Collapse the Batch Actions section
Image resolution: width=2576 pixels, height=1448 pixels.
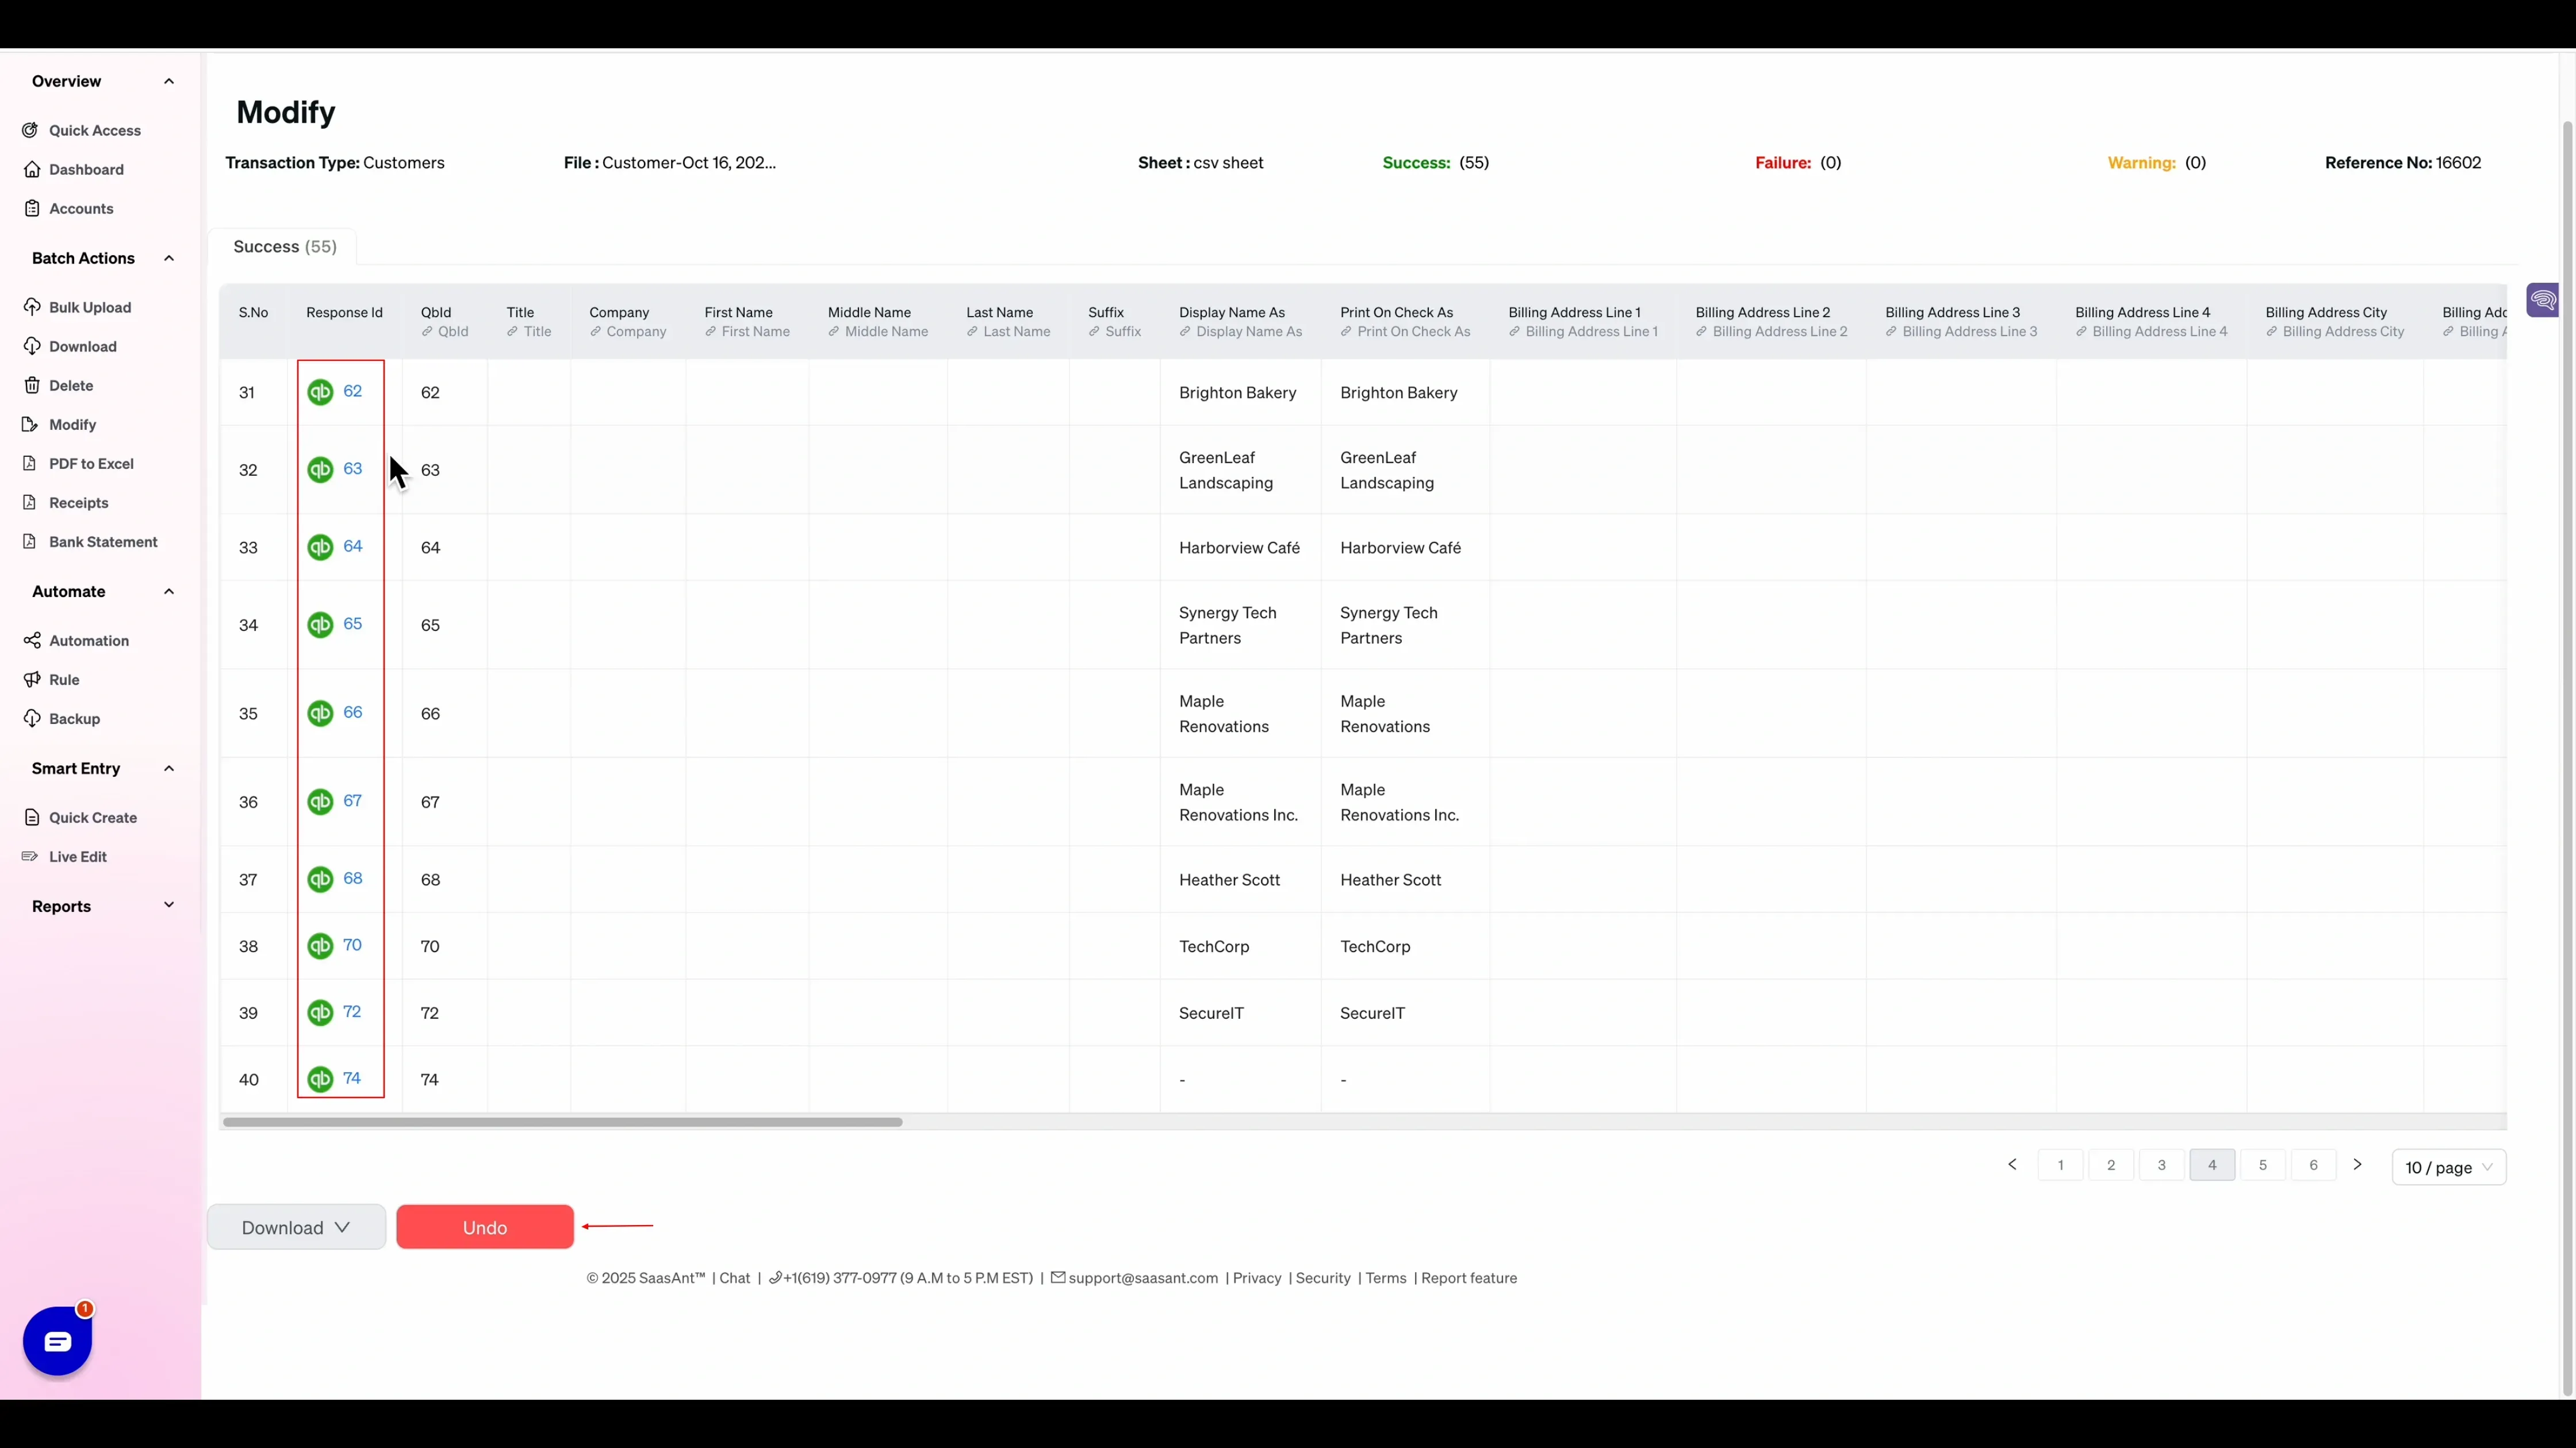169,258
